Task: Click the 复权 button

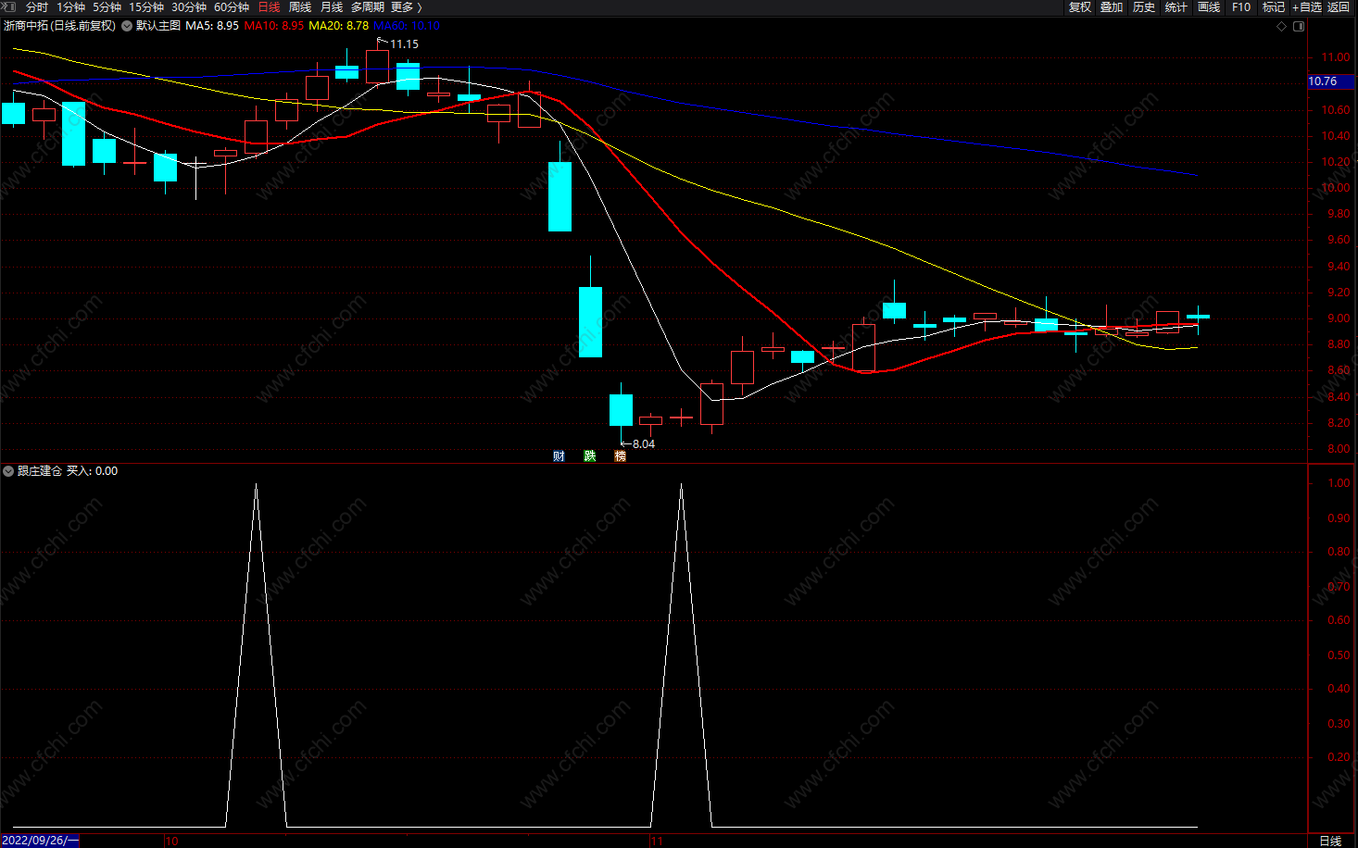Action: [x=1080, y=6]
